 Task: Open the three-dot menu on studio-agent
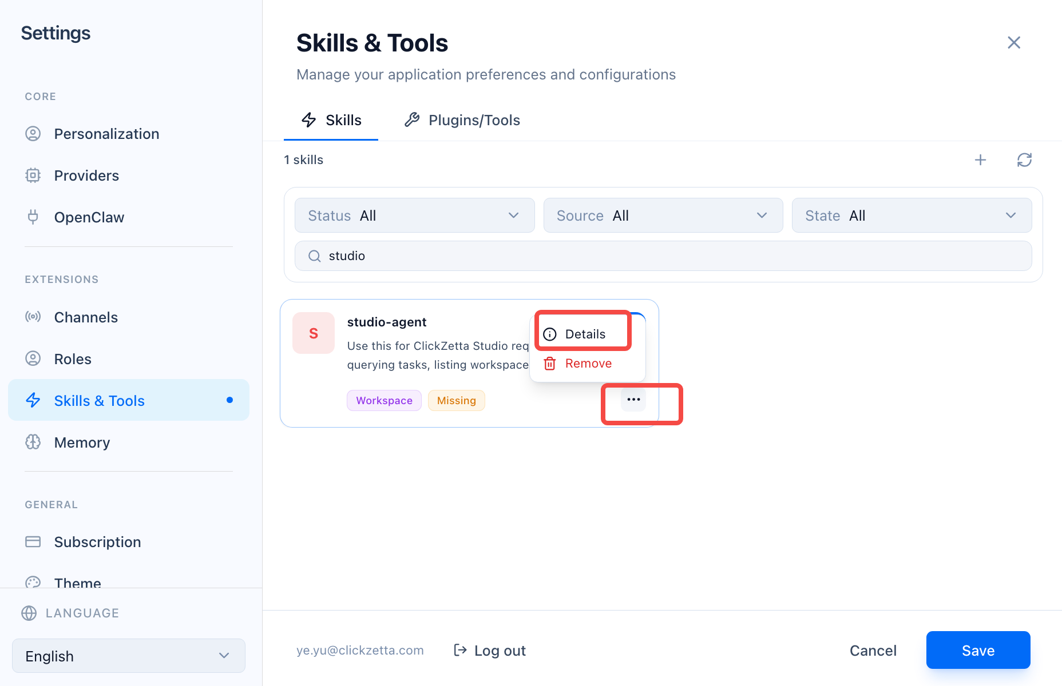[633, 400]
